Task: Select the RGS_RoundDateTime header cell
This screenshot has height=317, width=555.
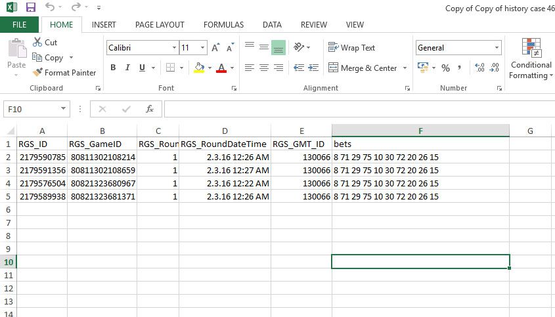Action: (225, 144)
